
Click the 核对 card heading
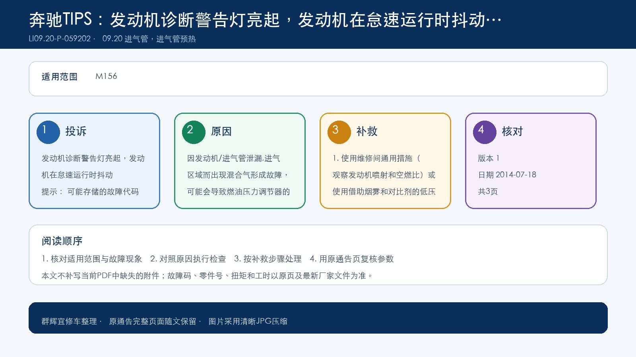point(512,131)
